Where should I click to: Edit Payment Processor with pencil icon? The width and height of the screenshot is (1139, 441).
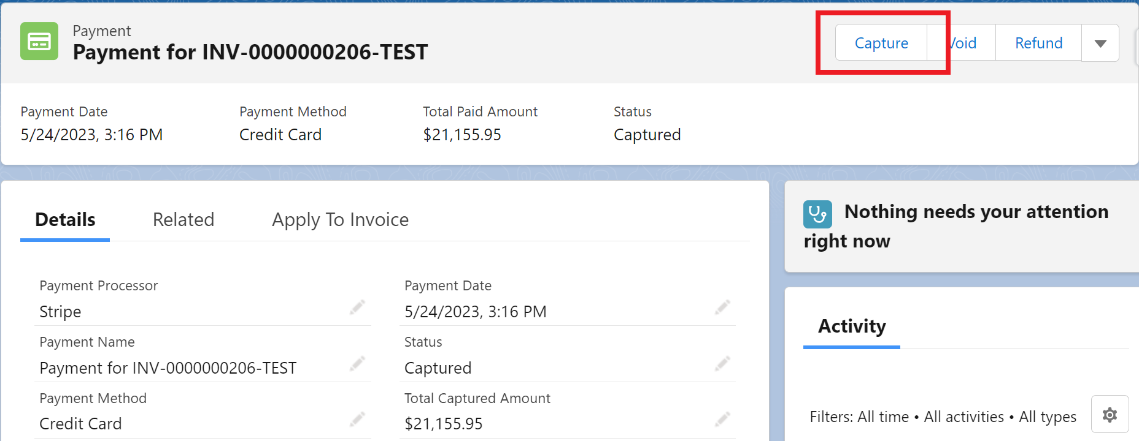(x=357, y=307)
